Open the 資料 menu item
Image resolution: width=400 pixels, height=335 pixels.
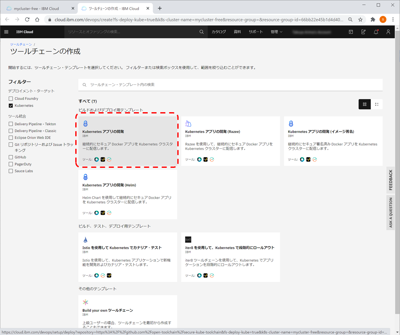237,32
